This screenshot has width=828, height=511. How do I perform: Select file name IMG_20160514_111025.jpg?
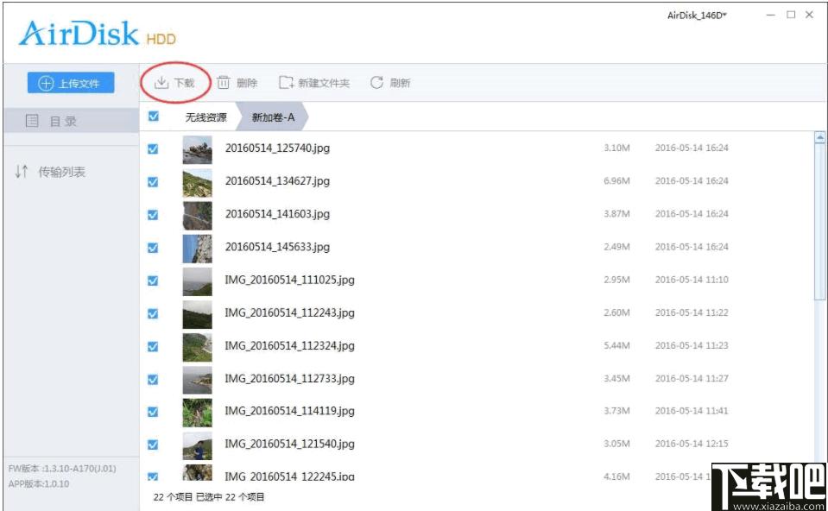pos(289,280)
